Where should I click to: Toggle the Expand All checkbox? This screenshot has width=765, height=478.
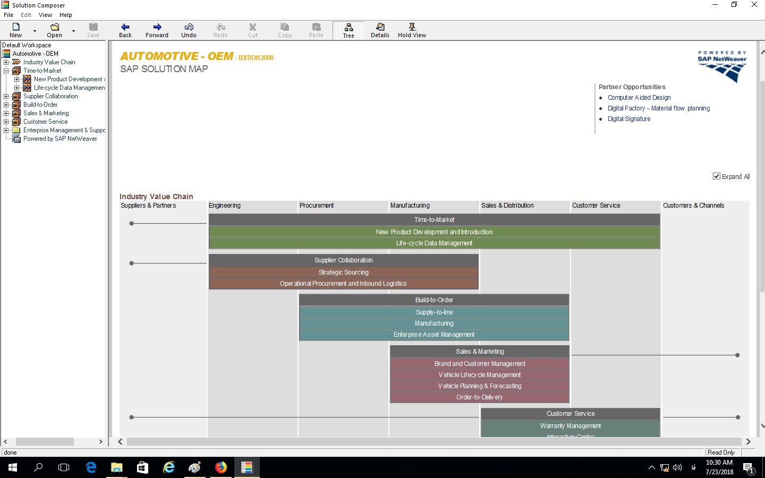point(717,176)
